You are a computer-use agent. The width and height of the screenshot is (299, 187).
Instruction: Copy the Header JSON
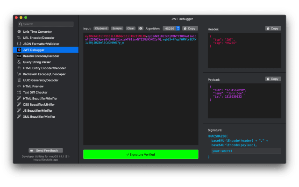click(273, 29)
